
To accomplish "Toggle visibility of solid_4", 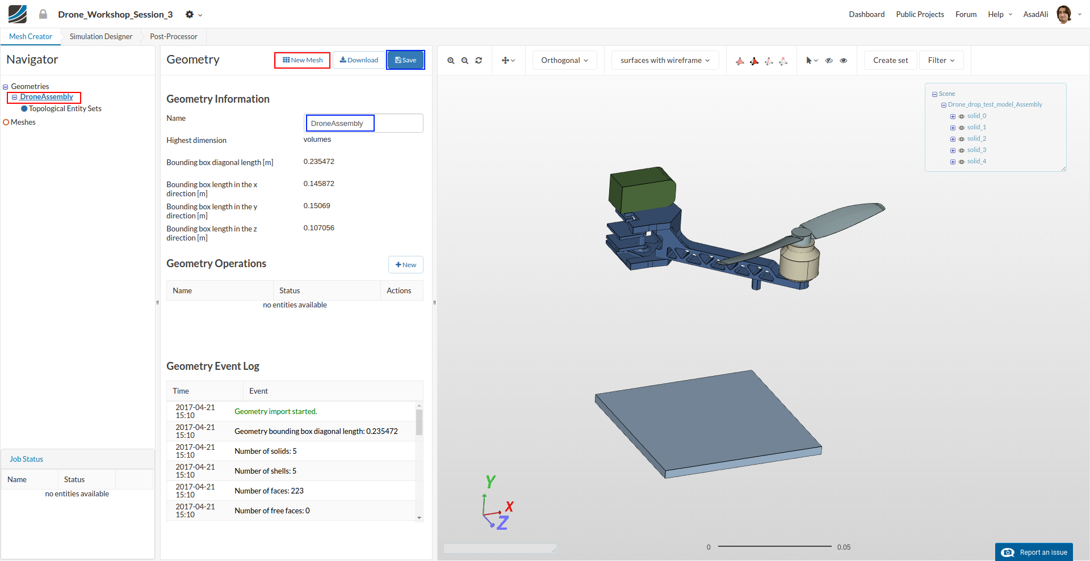I will 962,162.
